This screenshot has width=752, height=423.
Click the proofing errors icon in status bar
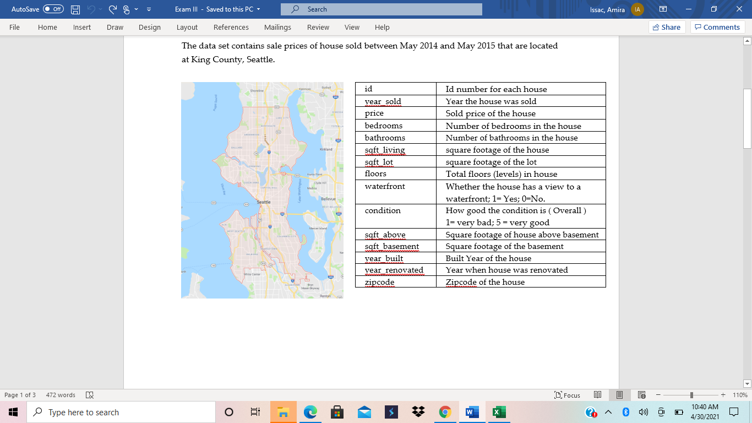(90, 395)
